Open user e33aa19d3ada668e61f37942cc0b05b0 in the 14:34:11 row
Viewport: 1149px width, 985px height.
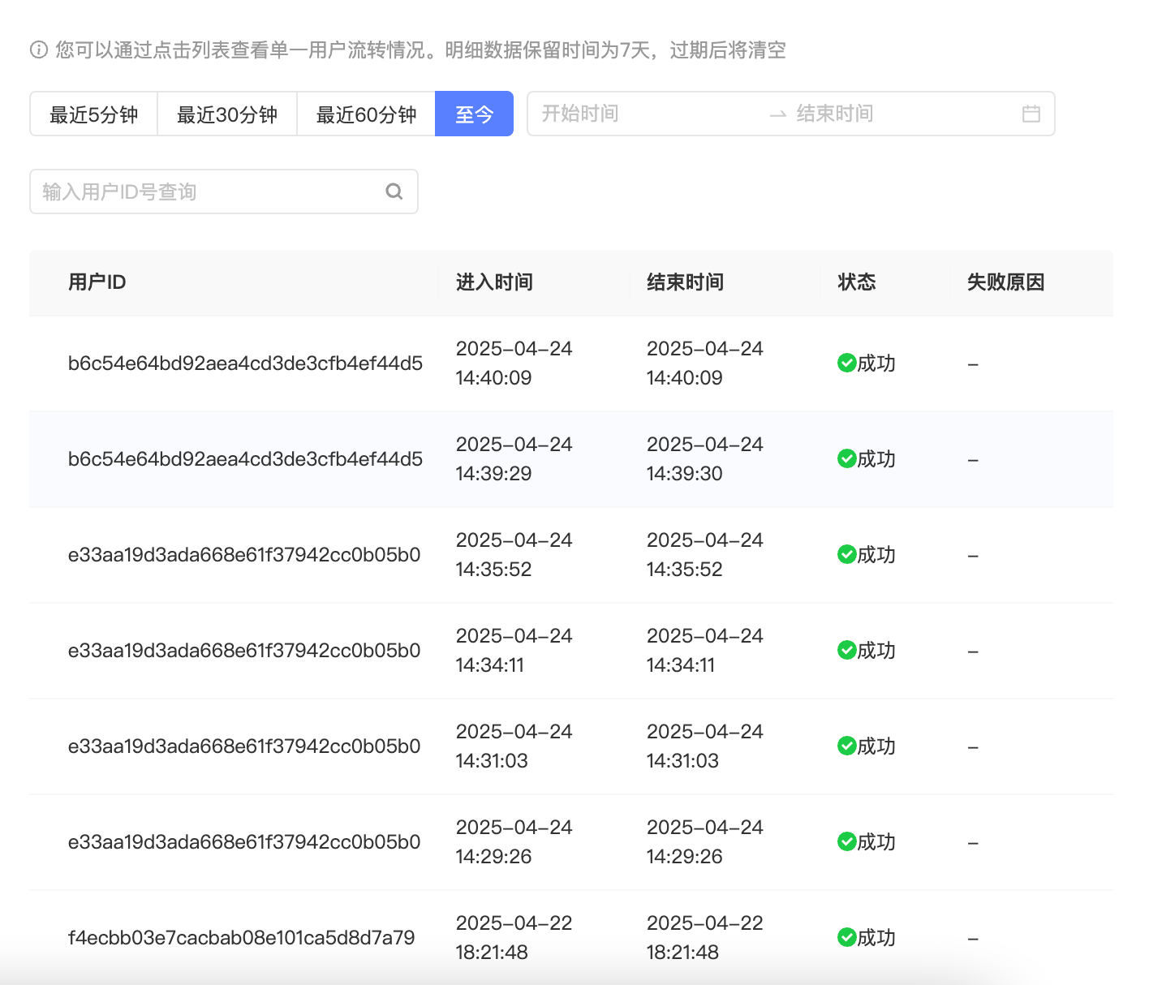click(x=244, y=651)
